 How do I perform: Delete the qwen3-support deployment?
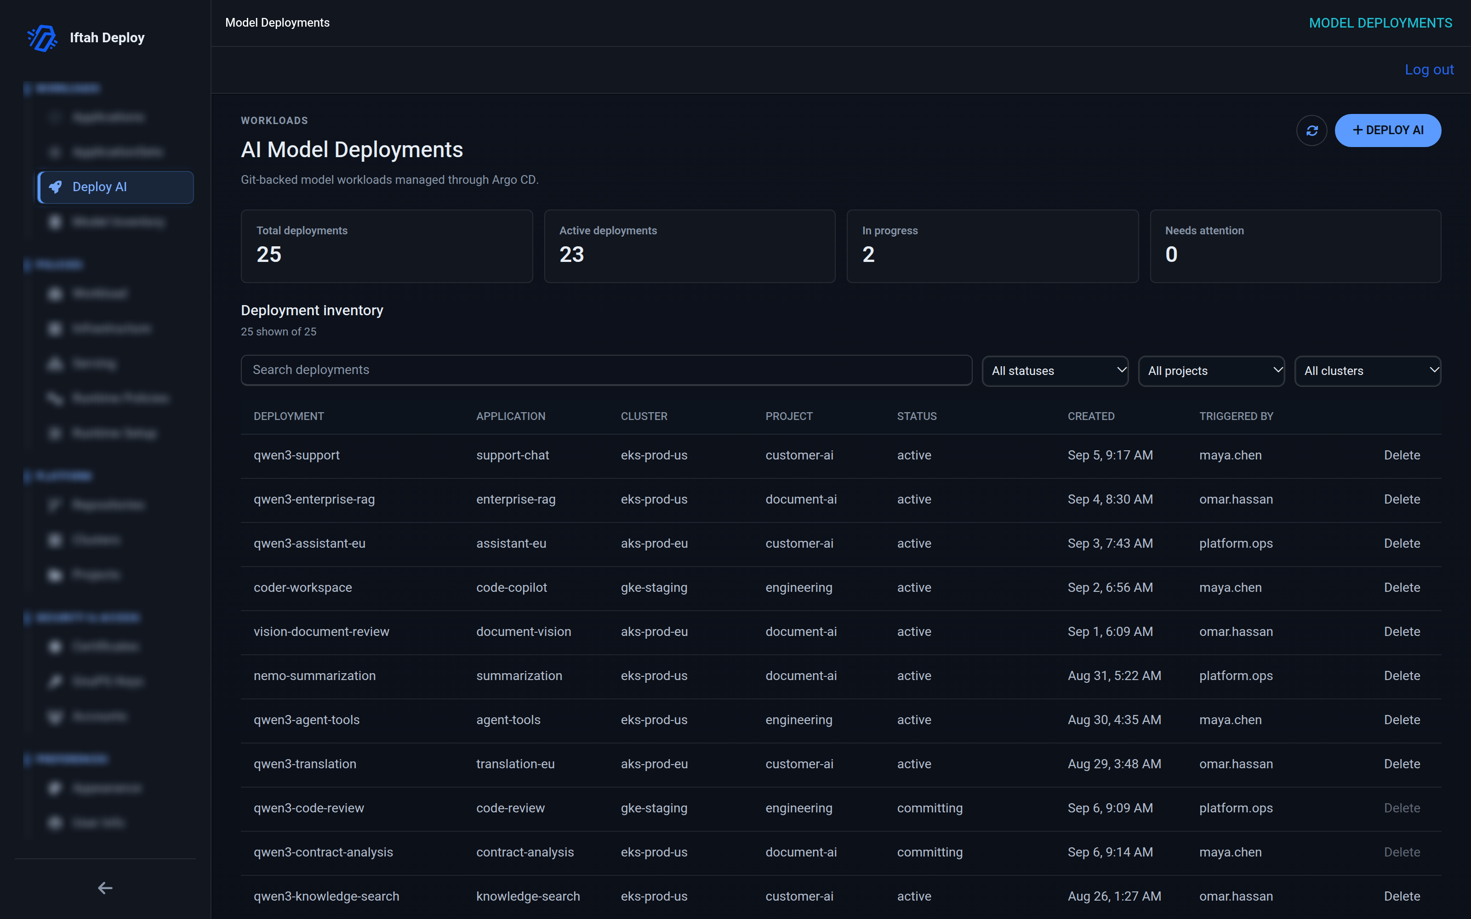[1402, 455]
